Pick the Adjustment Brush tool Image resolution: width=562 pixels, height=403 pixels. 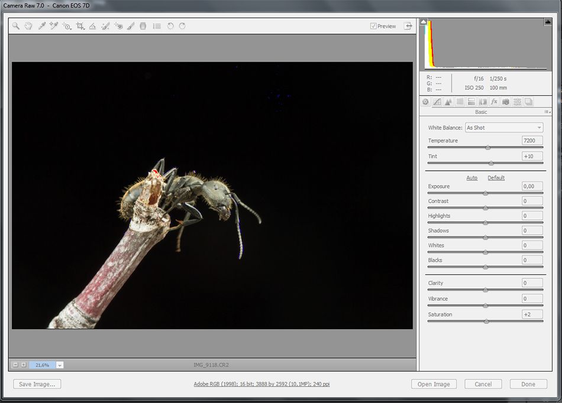click(131, 26)
